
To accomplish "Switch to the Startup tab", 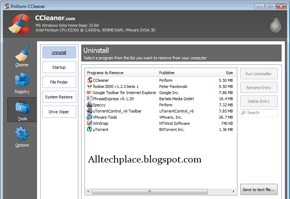I will tap(59, 67).
